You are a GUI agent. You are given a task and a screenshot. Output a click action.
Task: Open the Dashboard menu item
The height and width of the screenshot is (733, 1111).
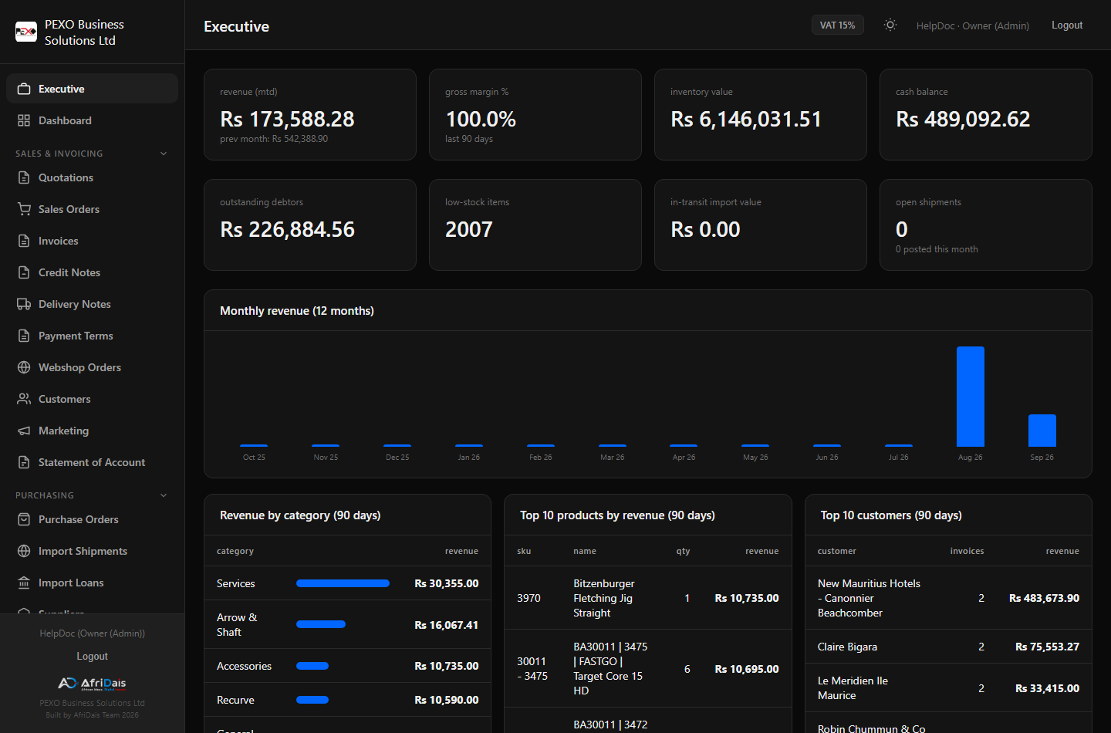click(x=92, y=120)
